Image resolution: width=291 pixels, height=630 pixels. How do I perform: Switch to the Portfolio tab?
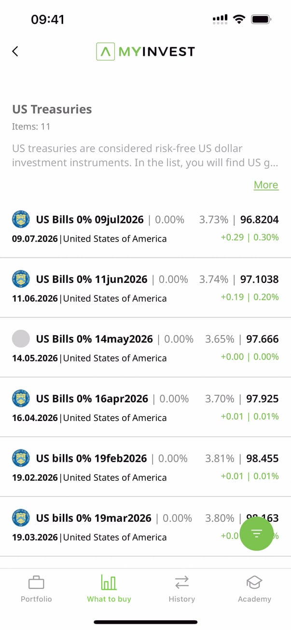pyautogui.click(x=36, y=589)
